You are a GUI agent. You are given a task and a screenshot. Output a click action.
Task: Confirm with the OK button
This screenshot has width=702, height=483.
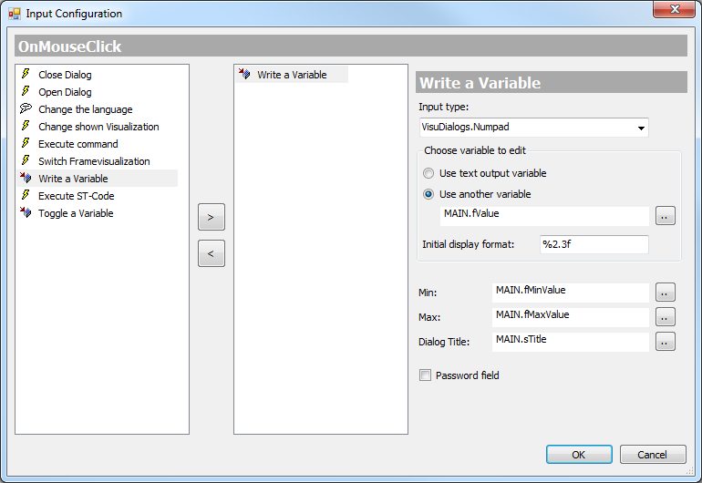pyautogui.click(x=579, y=455)
